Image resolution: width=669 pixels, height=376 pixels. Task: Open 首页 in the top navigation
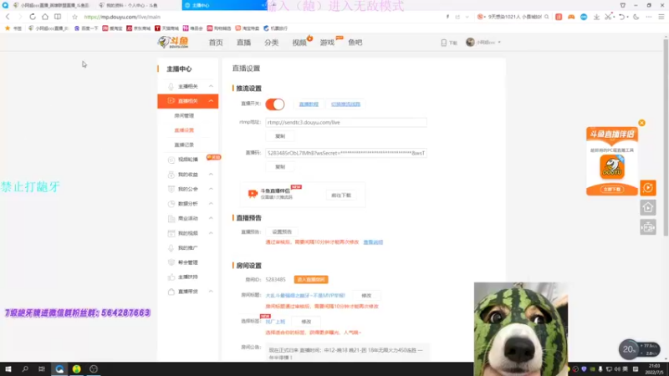click(x=216, y=43)
